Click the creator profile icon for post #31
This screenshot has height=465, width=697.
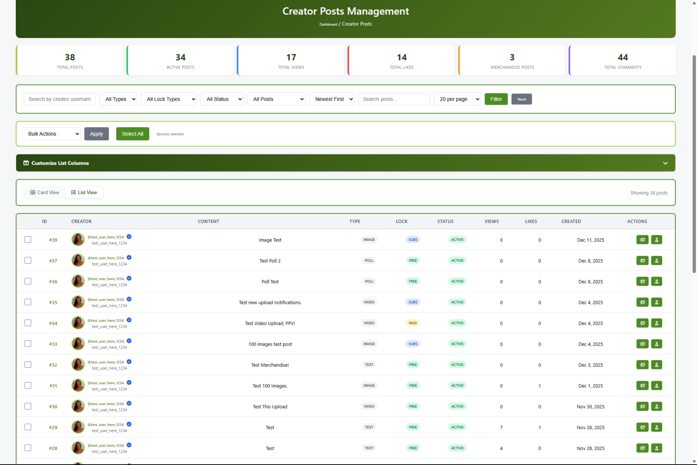[656, 386]
